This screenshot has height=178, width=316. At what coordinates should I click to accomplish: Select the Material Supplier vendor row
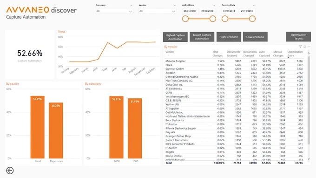point(234,61)
